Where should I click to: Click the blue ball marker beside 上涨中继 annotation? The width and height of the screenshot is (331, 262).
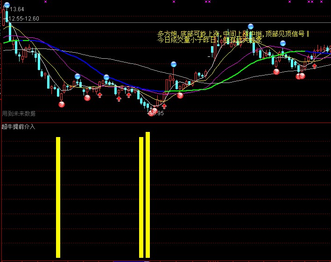click(x=251, y=27)
